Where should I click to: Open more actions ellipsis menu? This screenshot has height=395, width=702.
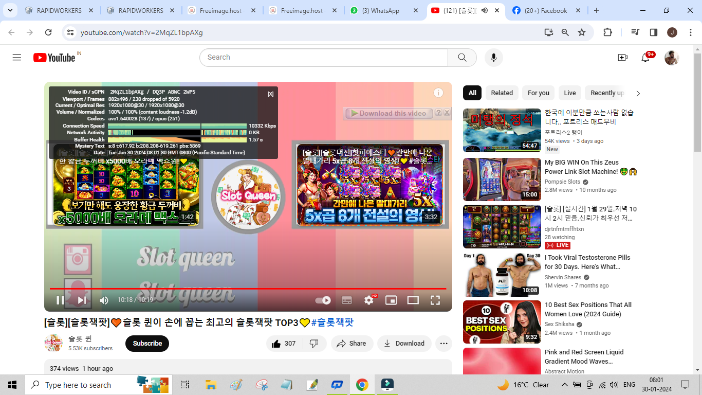(444, 344)
